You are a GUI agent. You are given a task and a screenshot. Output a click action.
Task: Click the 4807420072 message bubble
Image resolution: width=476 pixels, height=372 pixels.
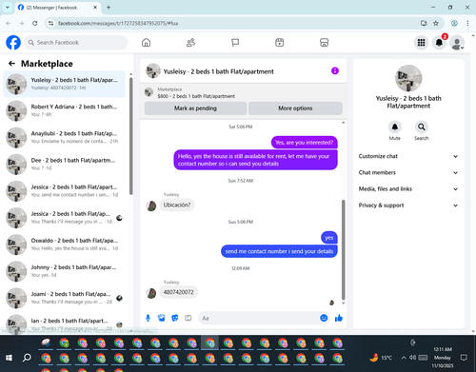coord(178,292)
